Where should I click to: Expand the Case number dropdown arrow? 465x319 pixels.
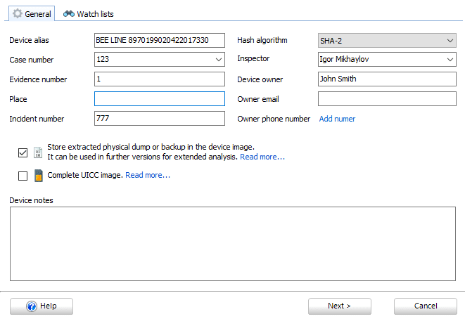click(x=219, y=60)
